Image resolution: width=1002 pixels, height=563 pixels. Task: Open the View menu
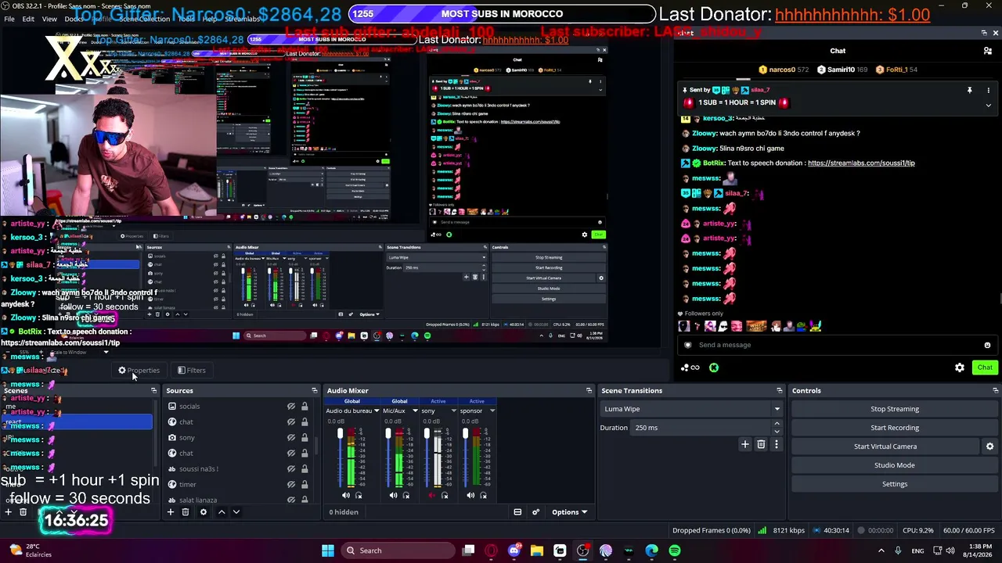[x=49, y=19]
